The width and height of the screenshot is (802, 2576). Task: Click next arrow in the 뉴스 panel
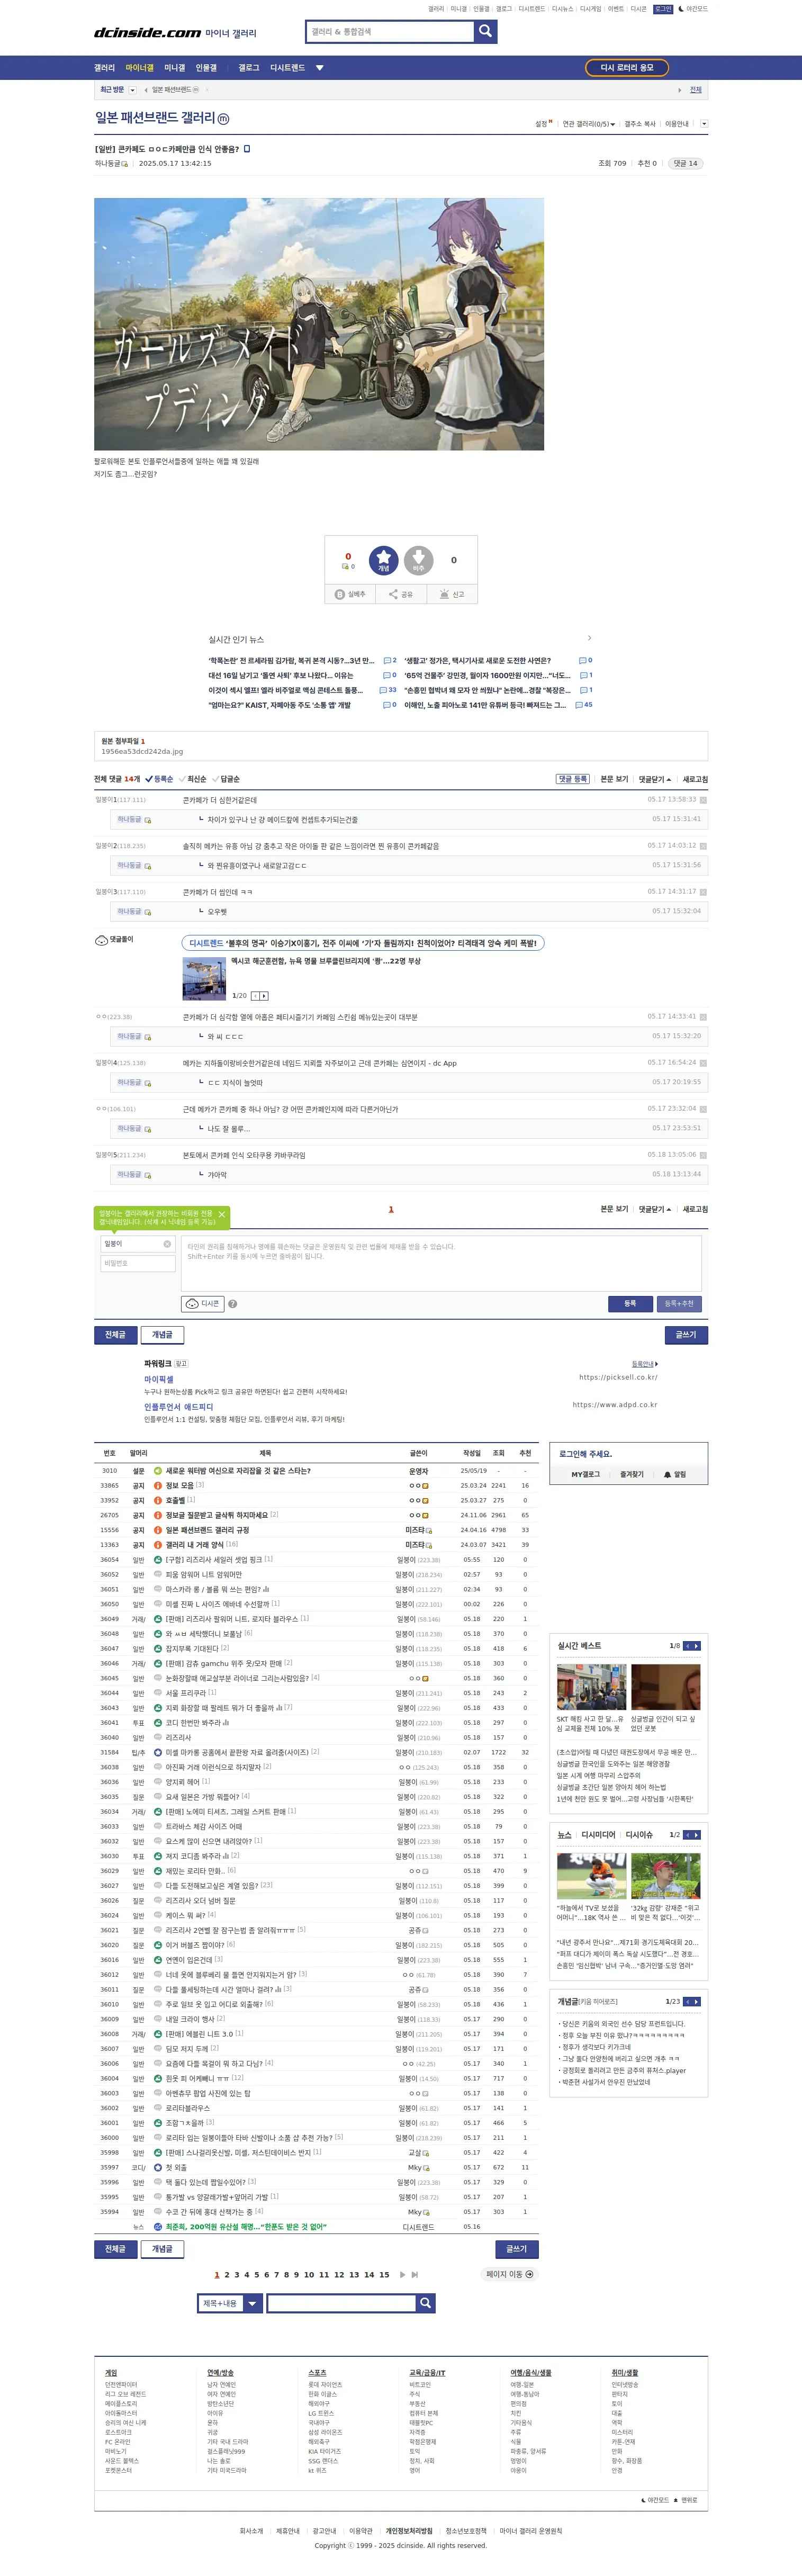tap(696, 1835)
